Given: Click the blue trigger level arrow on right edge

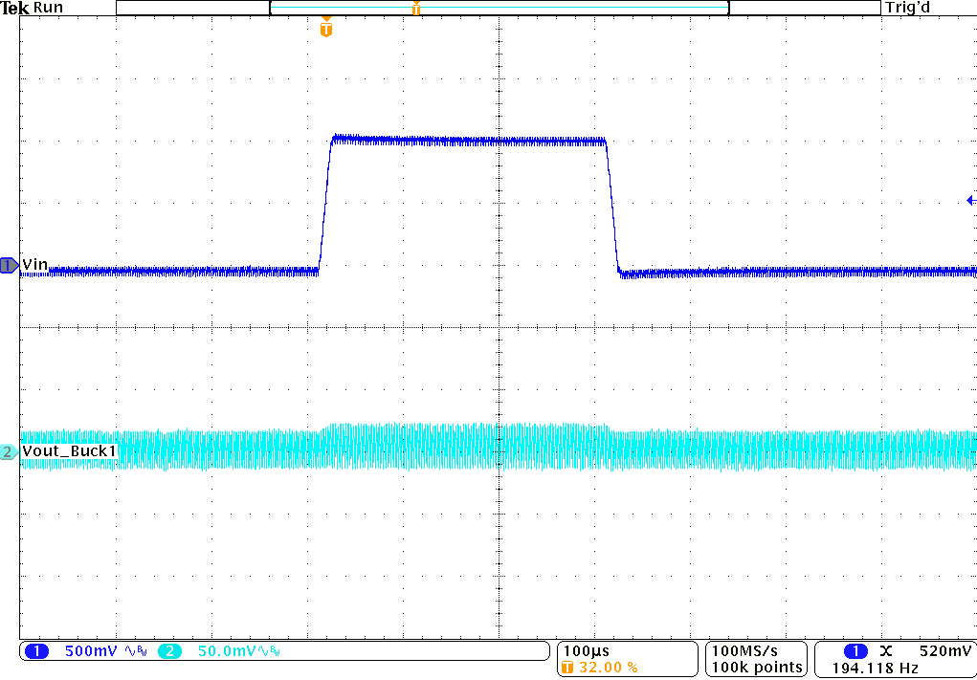Looking at the screenshot, I should (x=969, y=200).
